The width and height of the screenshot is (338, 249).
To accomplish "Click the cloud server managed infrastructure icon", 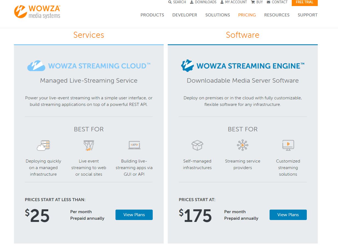I will click(x=43, y=146).
